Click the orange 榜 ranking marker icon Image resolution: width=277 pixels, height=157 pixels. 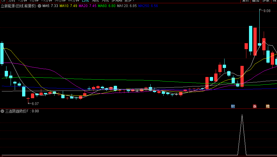pos(268,106)
